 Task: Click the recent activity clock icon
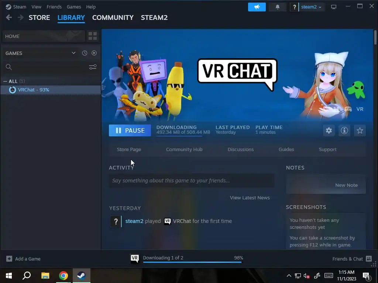(85, 53)
